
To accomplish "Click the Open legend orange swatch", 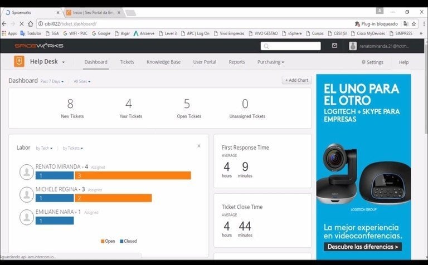I will 103,241.
